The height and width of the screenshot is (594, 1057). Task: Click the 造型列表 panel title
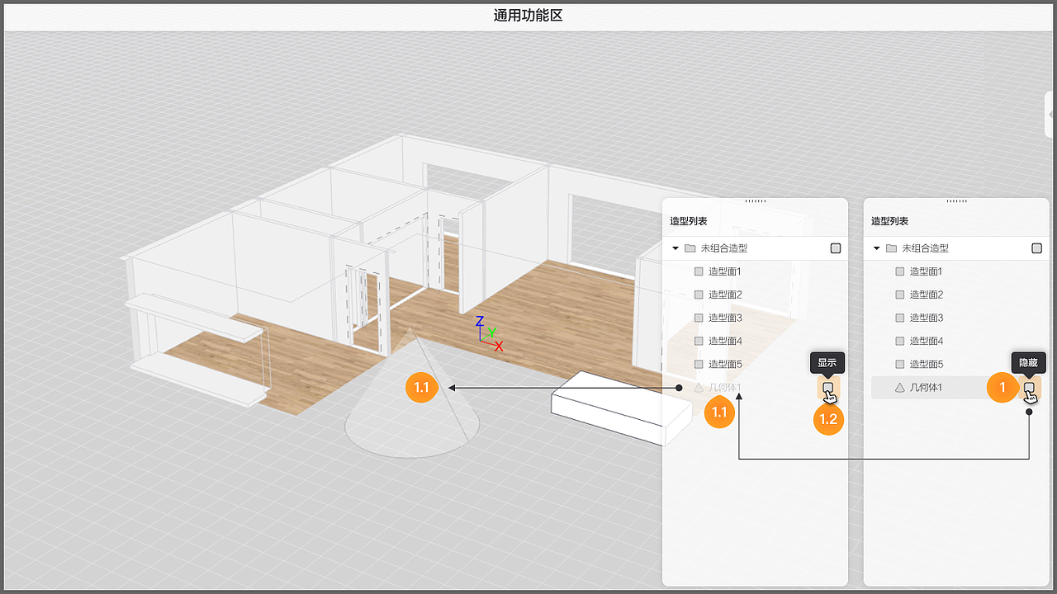tap(689, 220)
